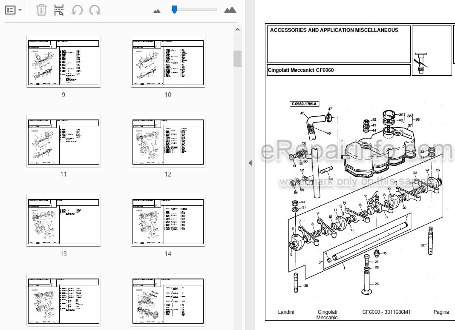Click the page number label 14
Image resolution: width=455 pixels, height=330 pixels.
click(x=168, y=254)
